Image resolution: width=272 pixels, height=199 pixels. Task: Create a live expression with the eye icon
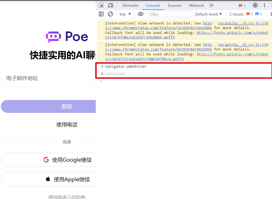pyautogui.click(x=141, y=14)
